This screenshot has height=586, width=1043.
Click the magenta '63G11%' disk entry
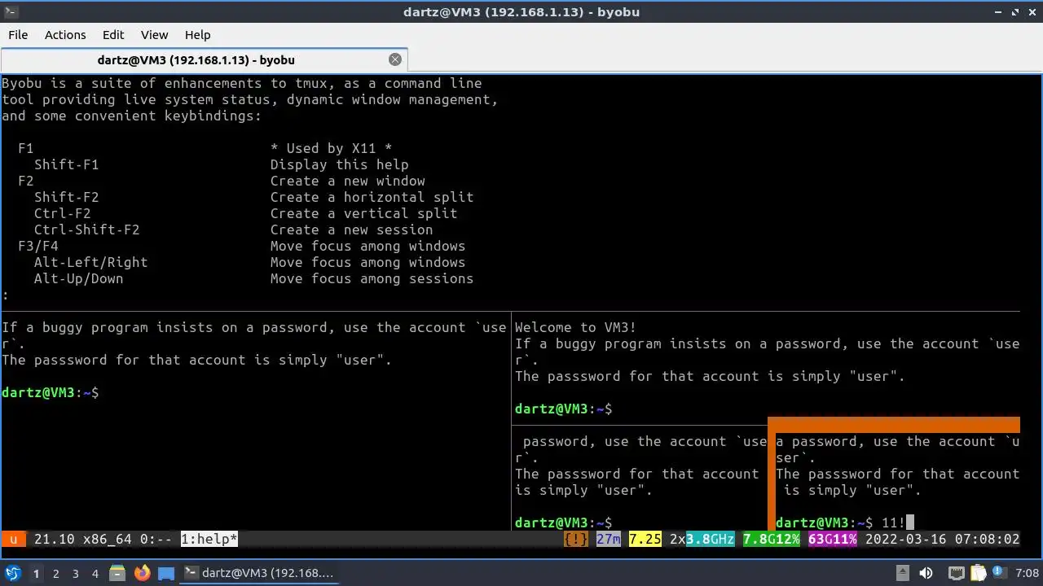pyautogui.click(x=833, y=539)
